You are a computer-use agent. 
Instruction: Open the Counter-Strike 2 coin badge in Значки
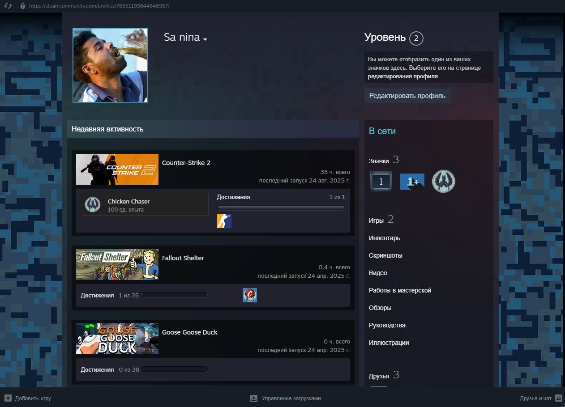click(x=443, y=181)
